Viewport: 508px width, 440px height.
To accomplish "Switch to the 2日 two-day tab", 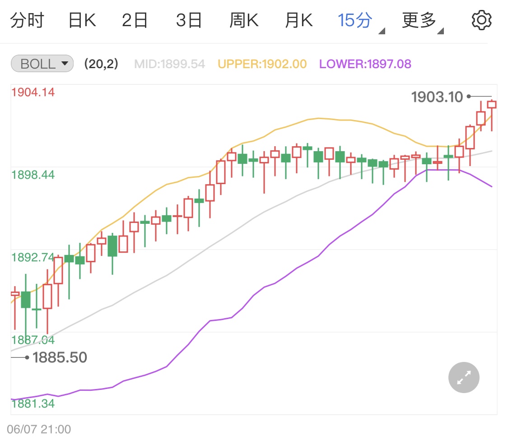I will pyautogui.click(x=135, y=20).
